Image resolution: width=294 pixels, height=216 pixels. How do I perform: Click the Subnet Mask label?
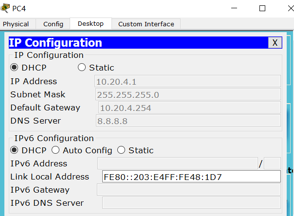(37, 94)
